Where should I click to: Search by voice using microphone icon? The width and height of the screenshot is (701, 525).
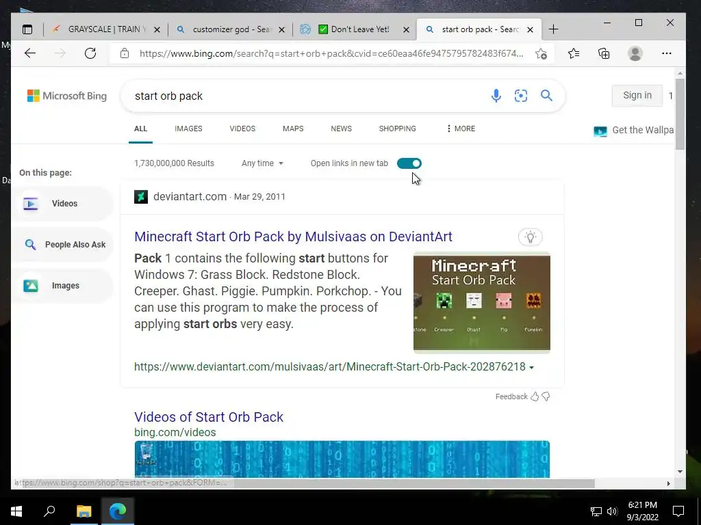pyautogui.click(x=496, y=96)
